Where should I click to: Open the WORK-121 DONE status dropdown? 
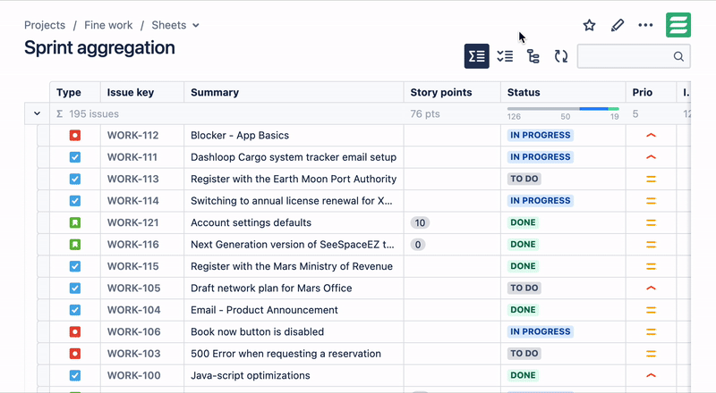click(x=523, y=223)
